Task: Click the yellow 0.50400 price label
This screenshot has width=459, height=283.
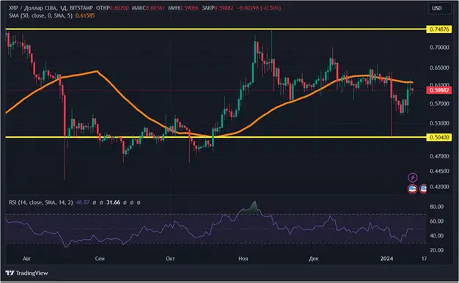Action: pyautogui.click(x=439, y=137)
